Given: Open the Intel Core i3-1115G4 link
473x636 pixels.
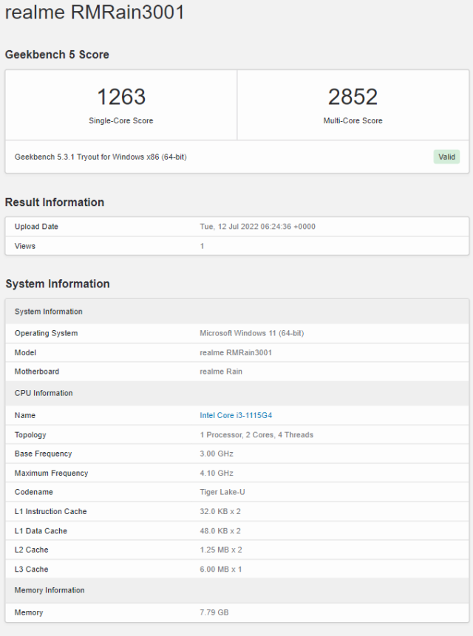Looking at the screenshot, I should click(x=241, y=415).
